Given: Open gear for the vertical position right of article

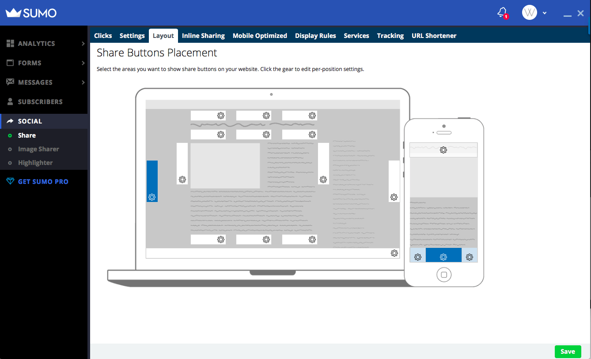Looking at the screenshot, I should point(323,179).
